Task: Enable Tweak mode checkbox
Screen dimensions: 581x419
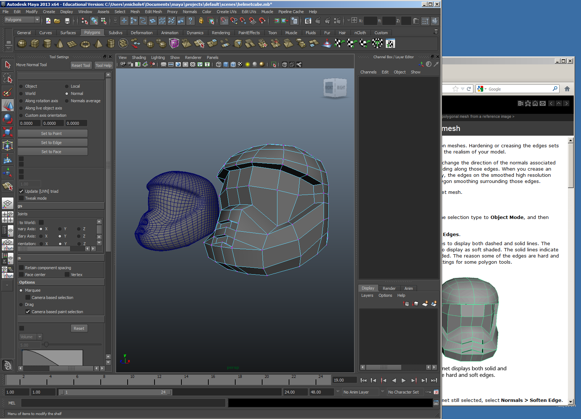Action: [x=21, y=198]
